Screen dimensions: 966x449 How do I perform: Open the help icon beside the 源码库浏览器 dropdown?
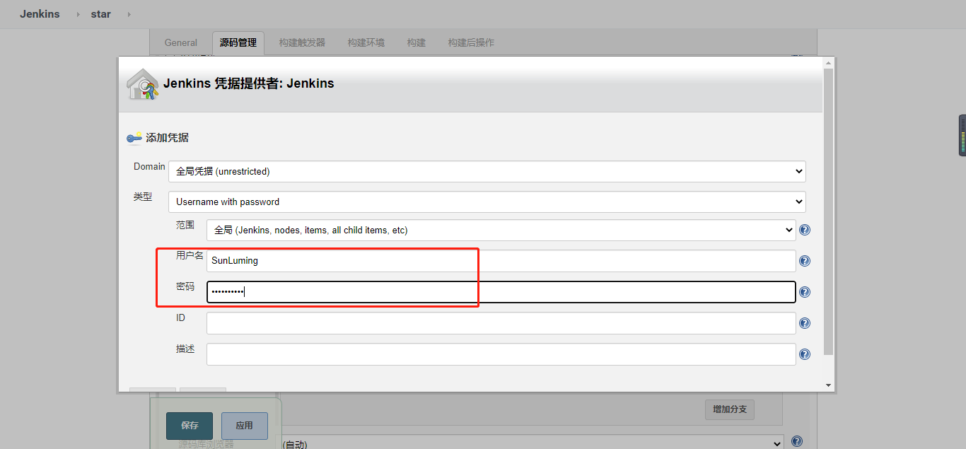797,441
